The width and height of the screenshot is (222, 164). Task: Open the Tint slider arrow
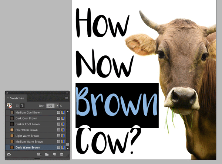coord(57,106)
